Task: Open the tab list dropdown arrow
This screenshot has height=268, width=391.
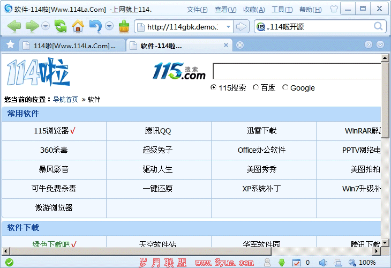Action: point(380,44)
